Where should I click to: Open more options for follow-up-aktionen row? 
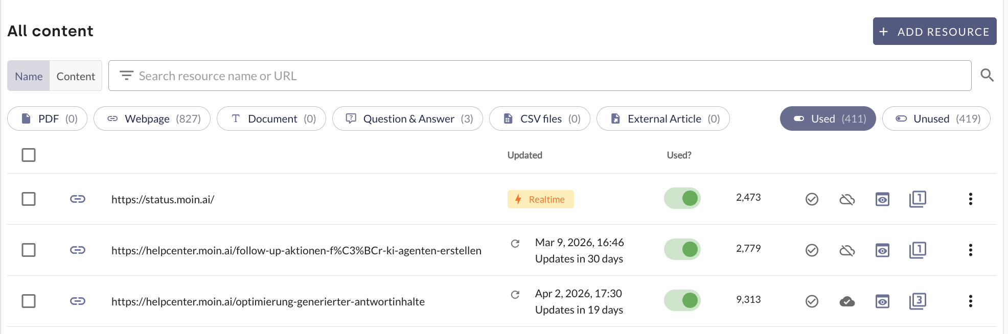coord(970,250)
